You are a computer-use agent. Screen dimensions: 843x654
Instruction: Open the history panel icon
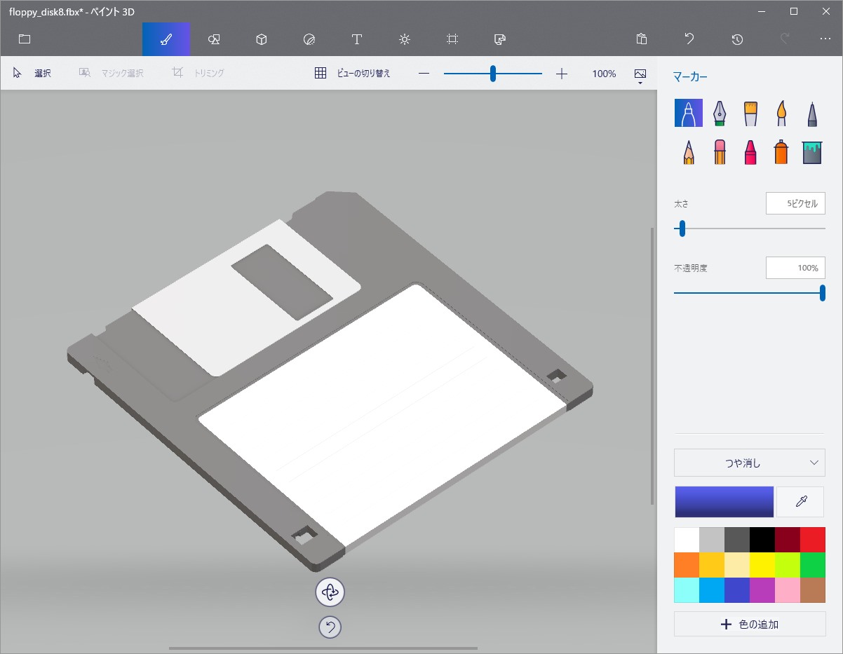pyautogui.click(x=737, y=39)
